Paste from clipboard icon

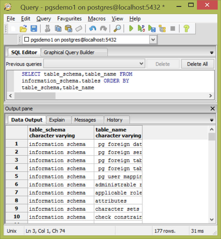pyautogui.click(x=69, y=28)
